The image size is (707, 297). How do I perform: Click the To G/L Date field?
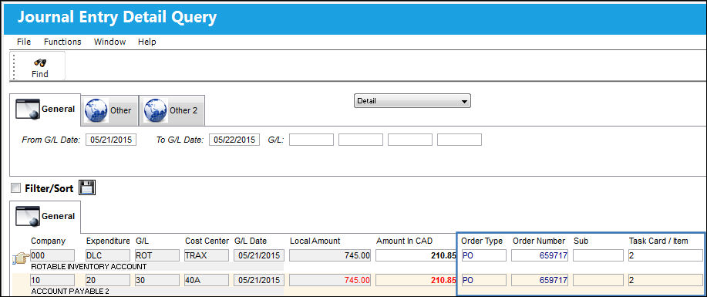(x=234, y=140)
